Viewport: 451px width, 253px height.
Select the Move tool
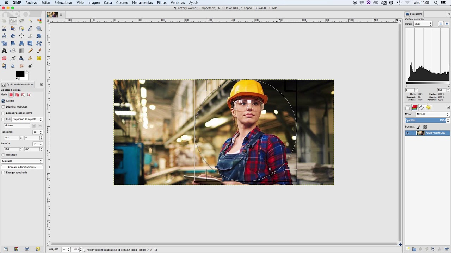tap(13, 36)
